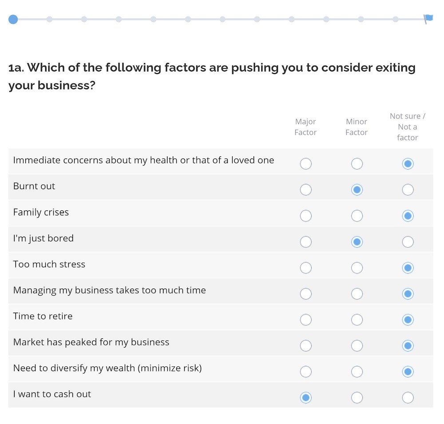444x424 pixels.
Task: Select Not a factor for cash out
Action: [408, 398]
